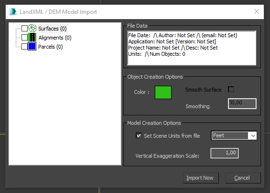Click the Surfaces terrain icon

click(32, 28)
